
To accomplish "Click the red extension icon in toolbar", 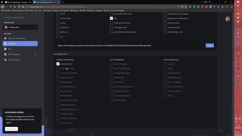I will coord(206,7).
